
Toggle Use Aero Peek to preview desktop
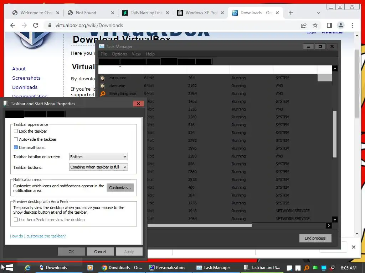click(x=16, y=220)
